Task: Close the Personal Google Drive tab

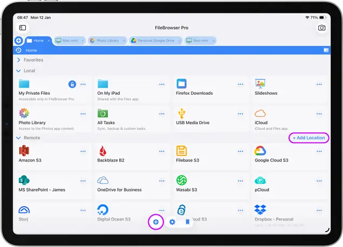Action: 180,41
